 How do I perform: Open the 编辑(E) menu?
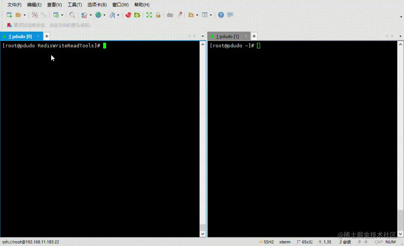tap(34, 5)
